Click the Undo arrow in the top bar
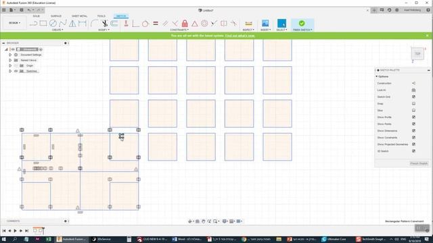The width and height of the screenshot is (433, 243). click(29, 10)
